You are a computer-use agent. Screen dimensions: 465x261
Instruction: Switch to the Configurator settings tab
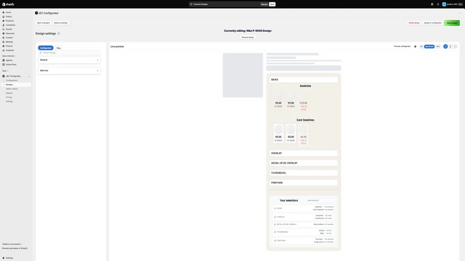pyautogui.click(x=46, y=48)
